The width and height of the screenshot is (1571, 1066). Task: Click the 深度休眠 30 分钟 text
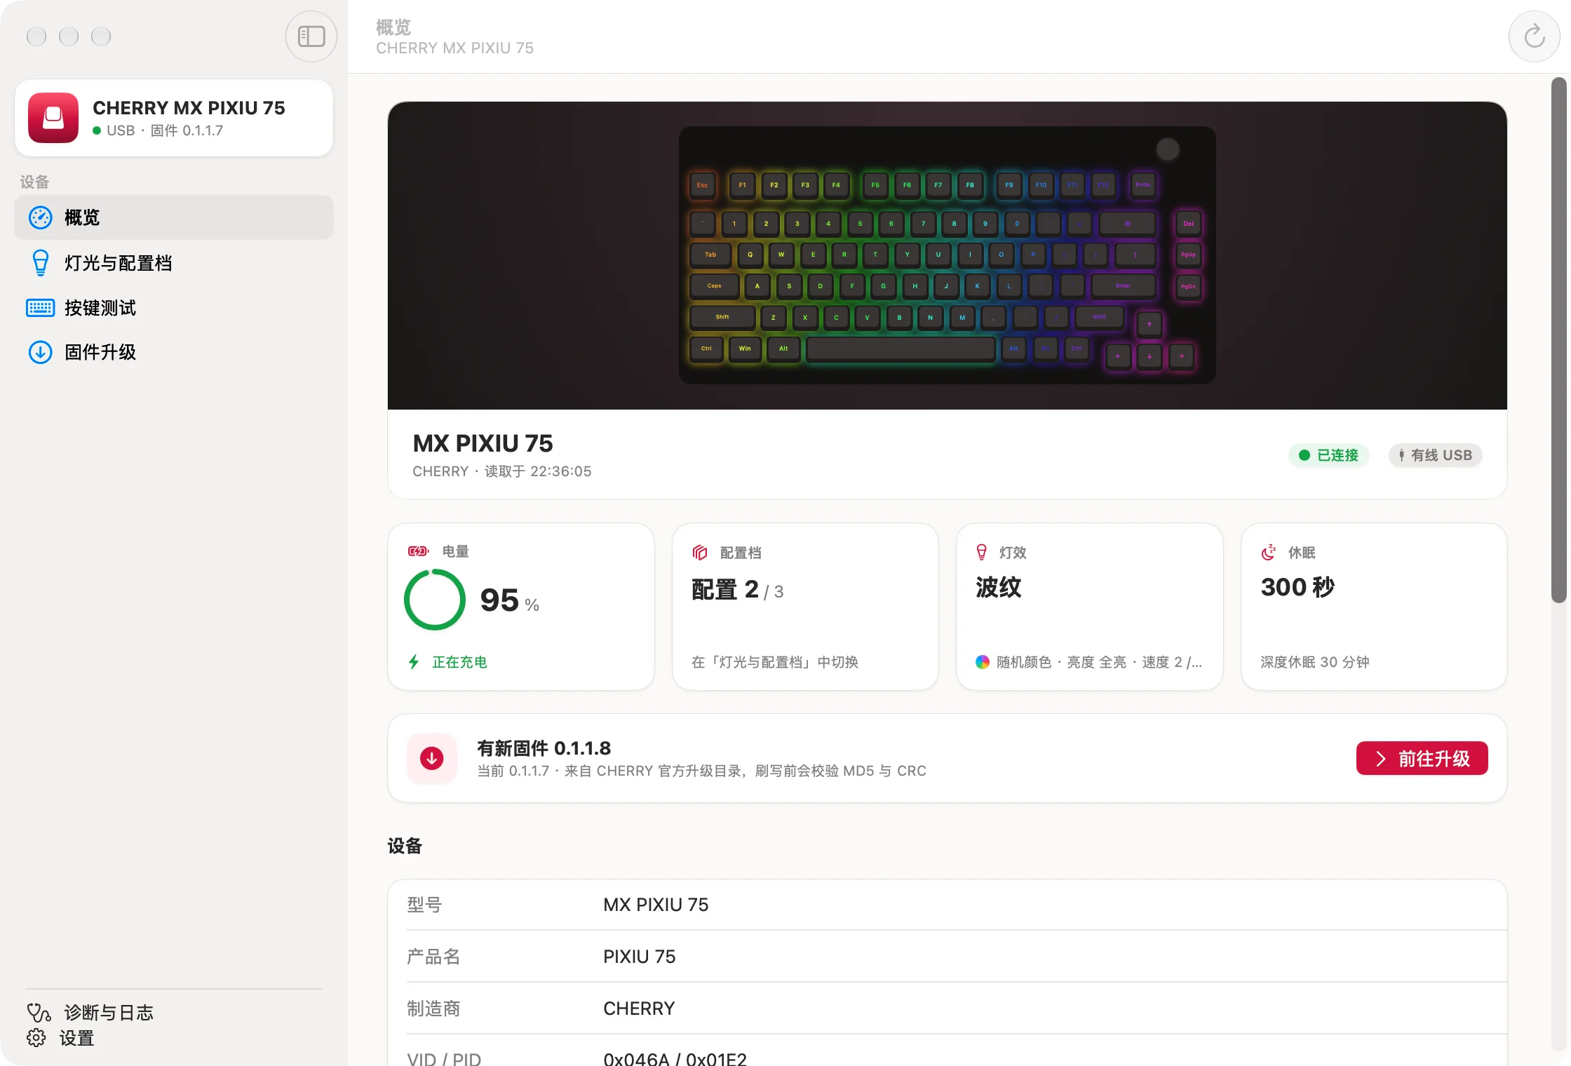point(1314,662)
